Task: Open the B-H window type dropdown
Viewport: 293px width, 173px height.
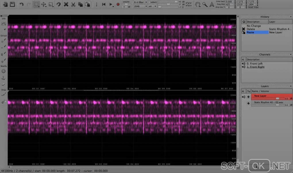Action: coord(140,2)
